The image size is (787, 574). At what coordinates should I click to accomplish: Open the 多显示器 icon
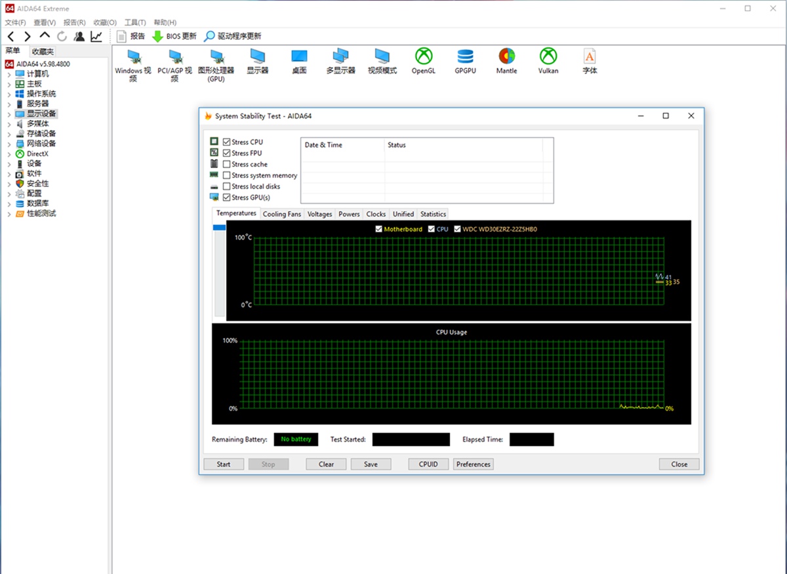tap(340, 61)
